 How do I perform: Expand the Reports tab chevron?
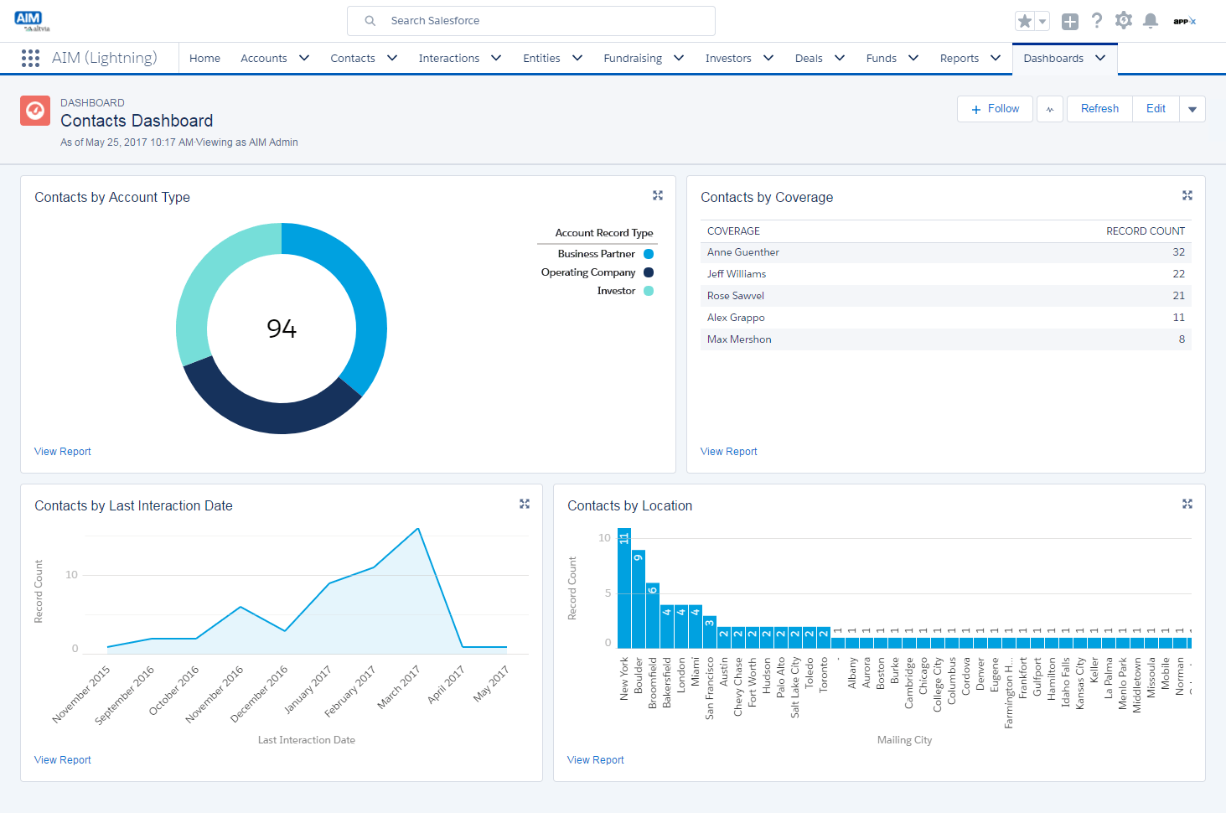(x=996, y=58)
